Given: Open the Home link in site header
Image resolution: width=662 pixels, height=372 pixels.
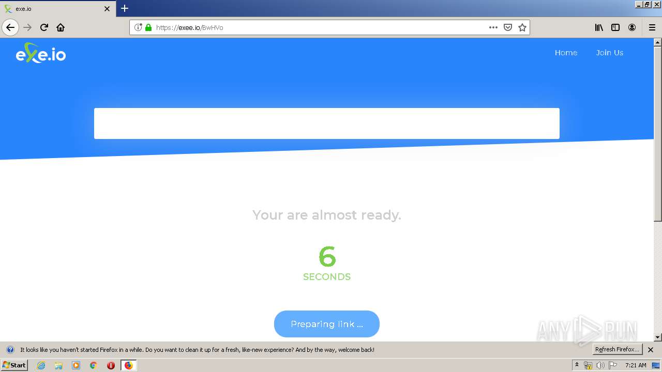Looking at the screenshot, I should click(x=566, y=53).
